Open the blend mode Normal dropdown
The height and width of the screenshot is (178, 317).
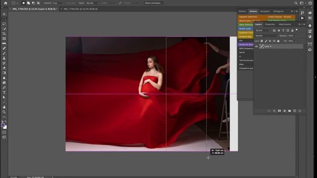266,36
